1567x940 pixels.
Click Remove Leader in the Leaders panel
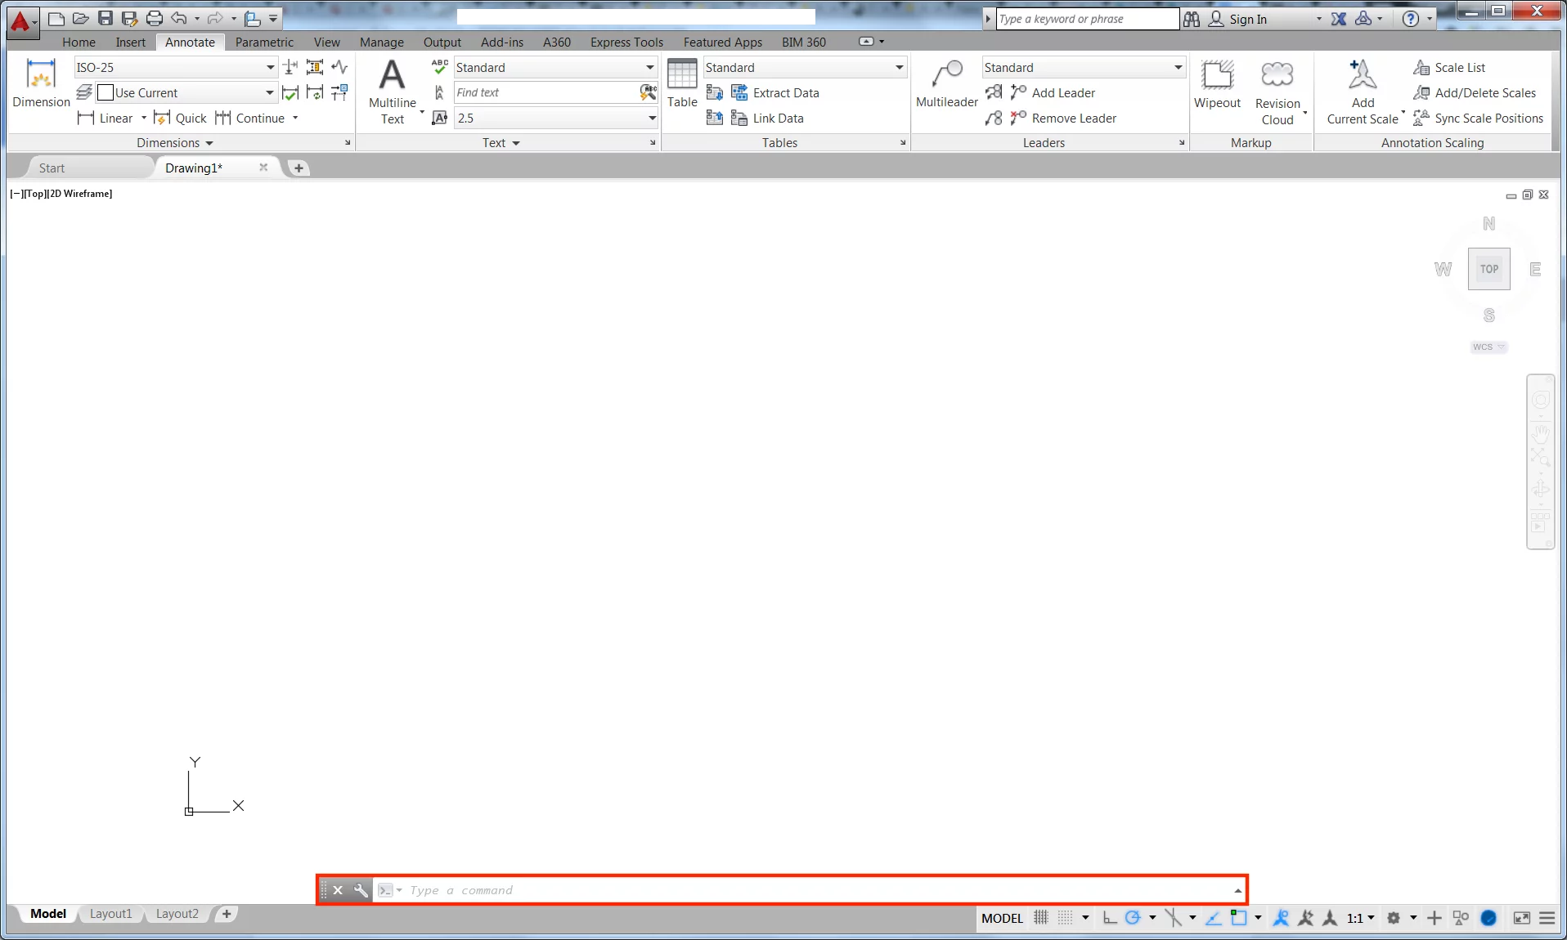point(1073,118)
